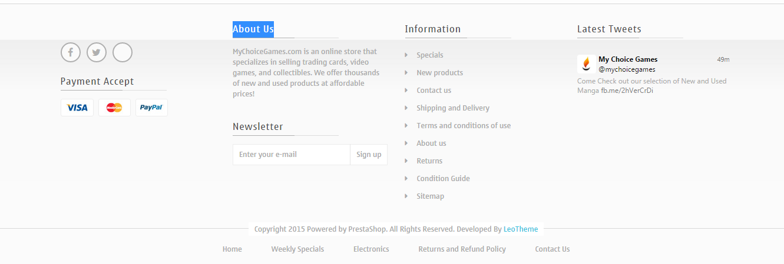Open the Facebook social icon
The height and width of the screenshot is (264, 784).
pyautogui.click(x=70, y=52)
